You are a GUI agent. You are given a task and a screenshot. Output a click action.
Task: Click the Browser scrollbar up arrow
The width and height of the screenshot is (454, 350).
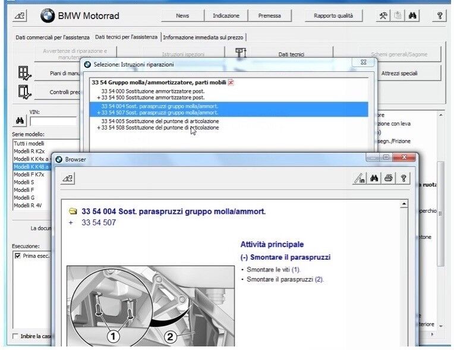pos(405,204)
